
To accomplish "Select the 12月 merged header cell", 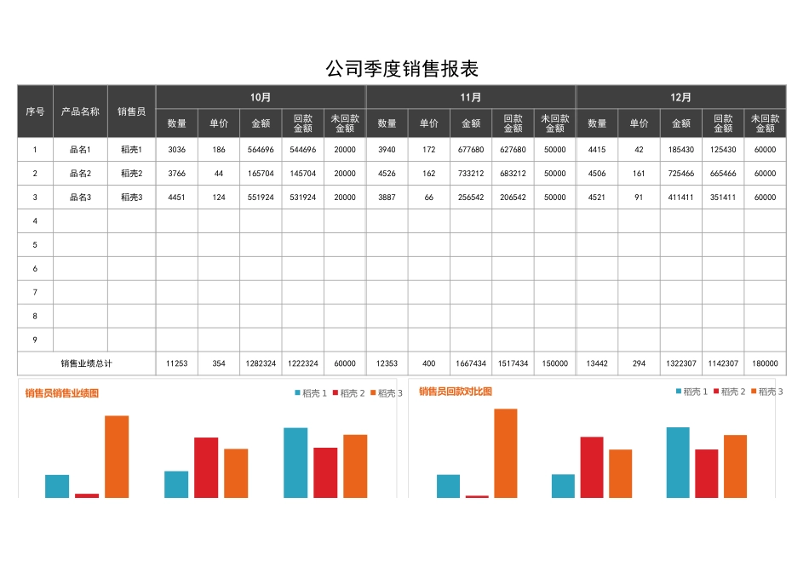I will (x=680, y=96).
